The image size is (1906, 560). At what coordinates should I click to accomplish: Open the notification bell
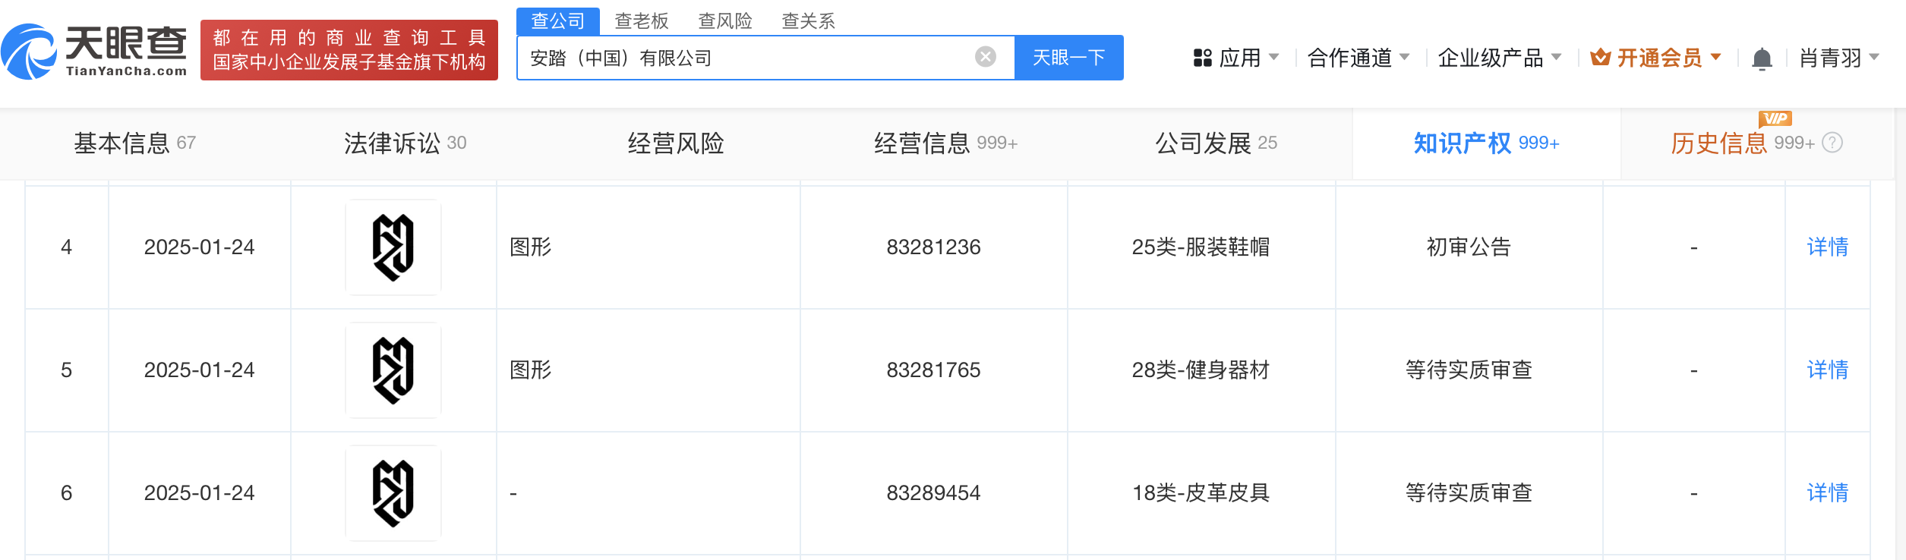point(1761,58)
